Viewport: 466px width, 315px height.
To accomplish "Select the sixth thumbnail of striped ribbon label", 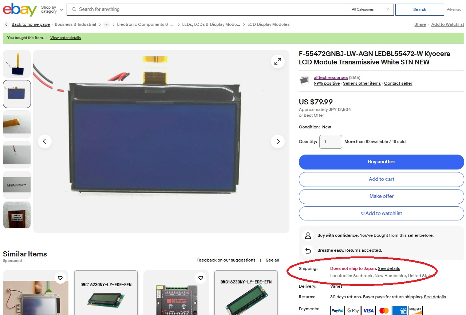I will pos(17,215).
